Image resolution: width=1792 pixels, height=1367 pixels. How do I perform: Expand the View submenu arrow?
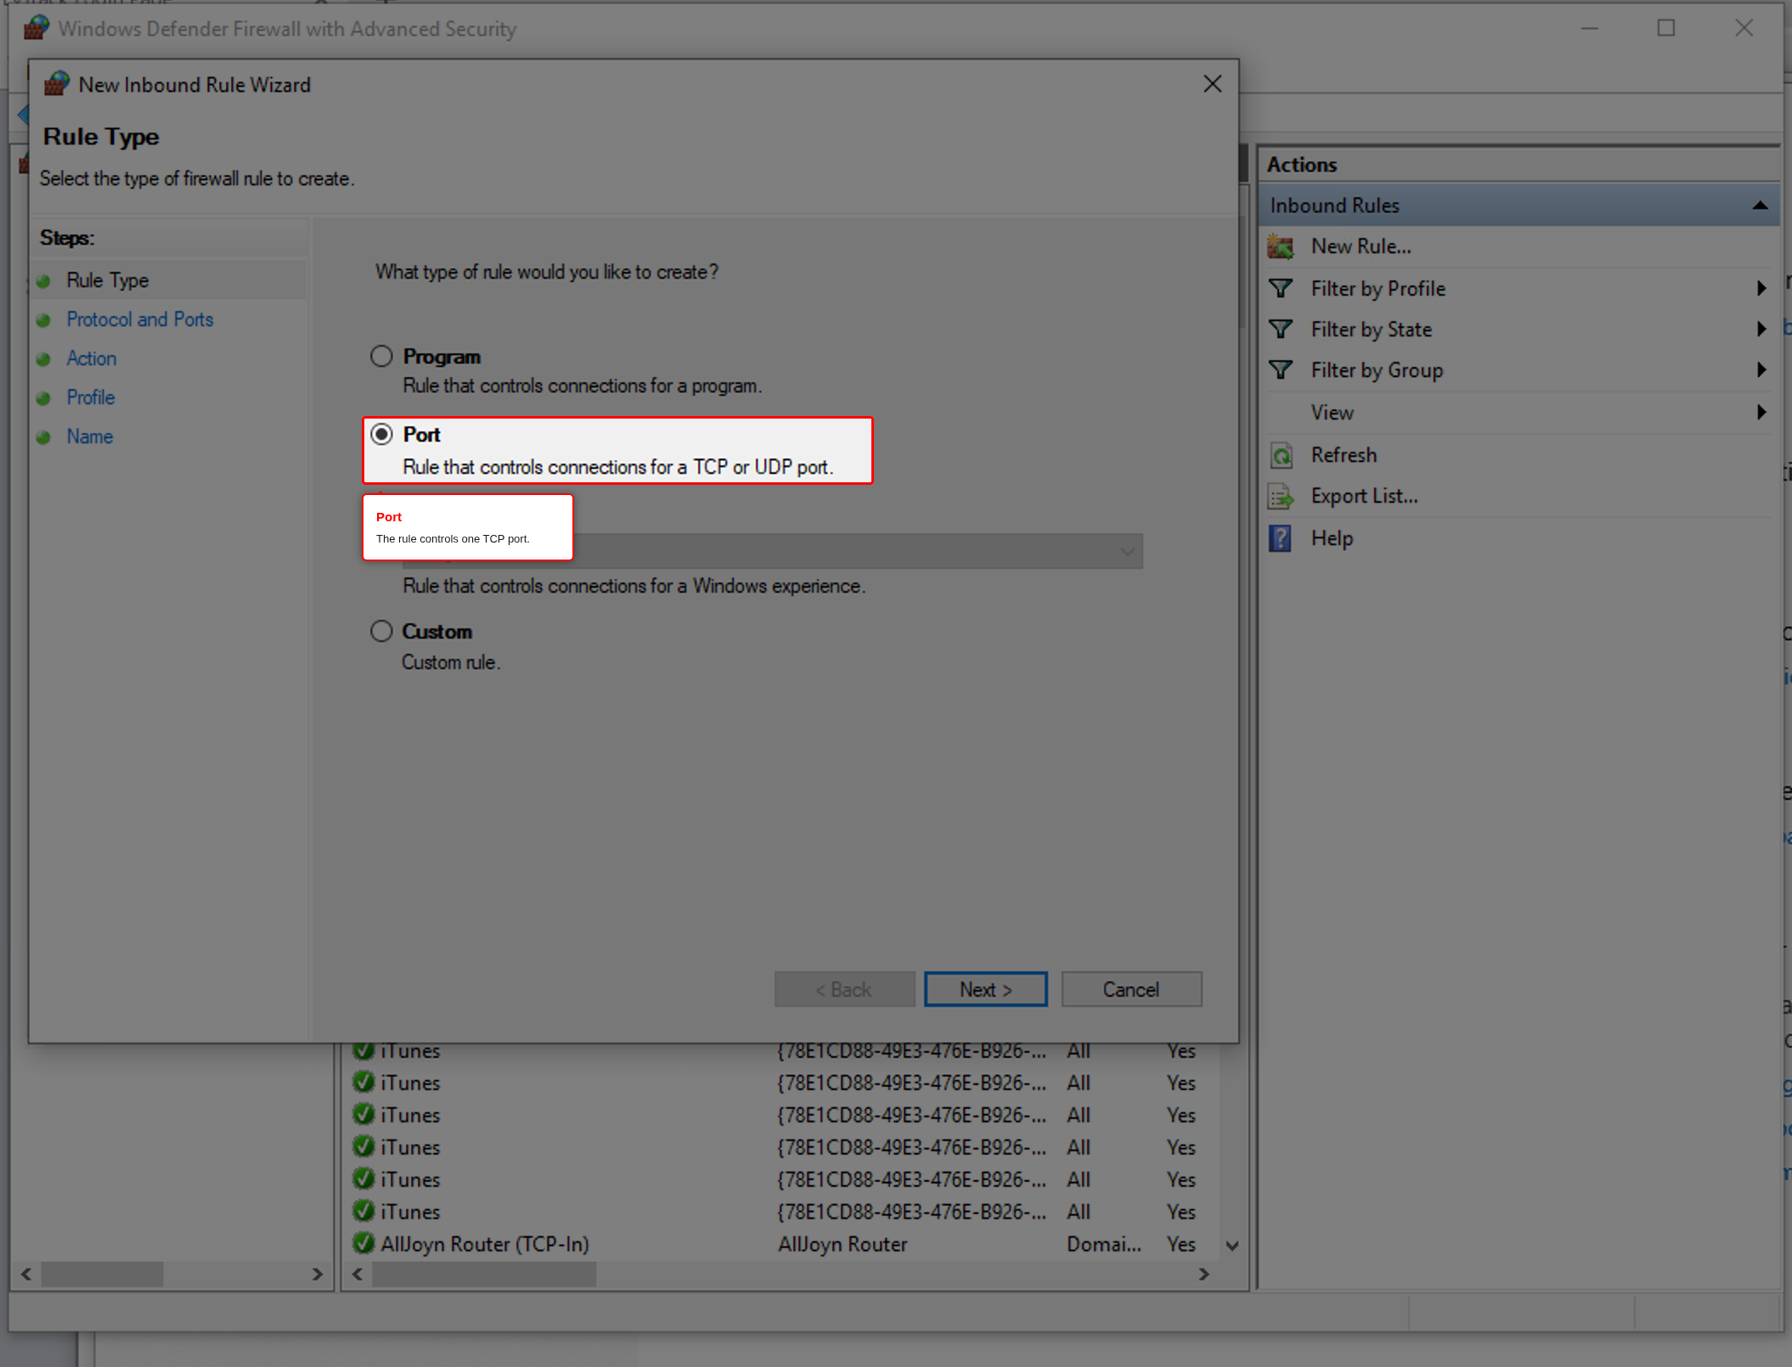[x=1761, y=413]
